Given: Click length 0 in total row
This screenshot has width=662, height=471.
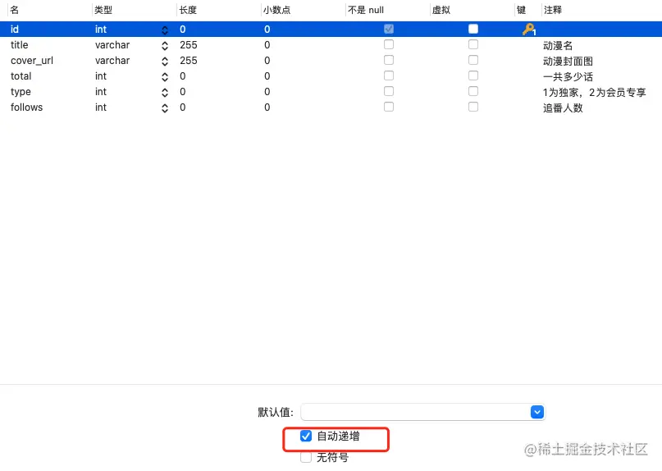Looking at the screenshot, I should coord(183,76).
